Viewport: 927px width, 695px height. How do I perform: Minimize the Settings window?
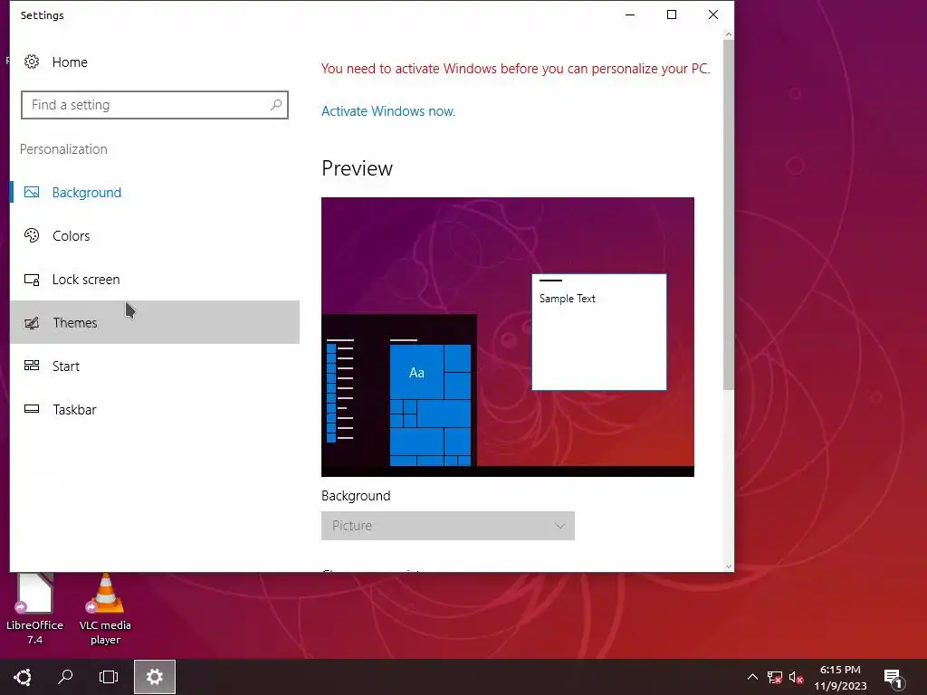coord(630,14)
